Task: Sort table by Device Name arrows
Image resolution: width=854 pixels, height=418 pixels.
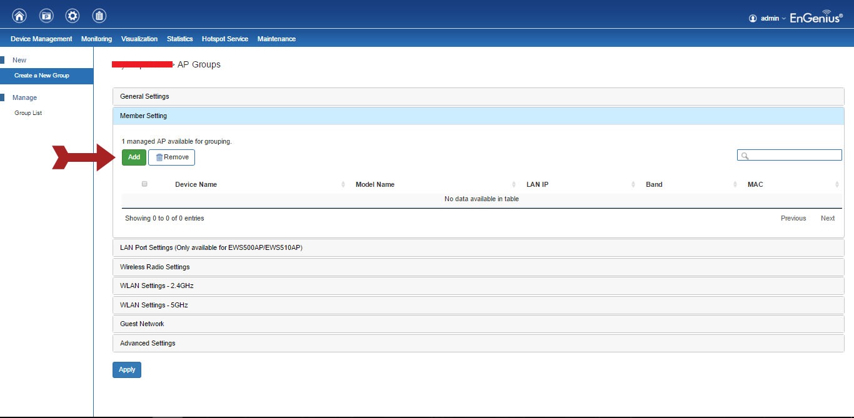Action: tap(343, 184)
